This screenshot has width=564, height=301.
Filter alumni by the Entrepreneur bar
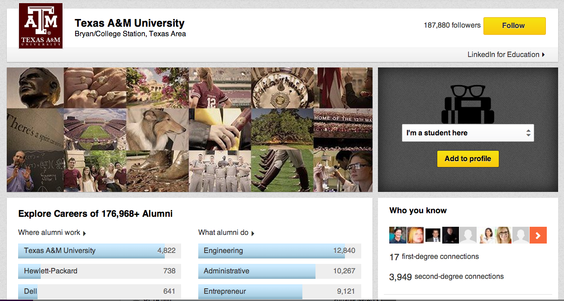[279, 291]
